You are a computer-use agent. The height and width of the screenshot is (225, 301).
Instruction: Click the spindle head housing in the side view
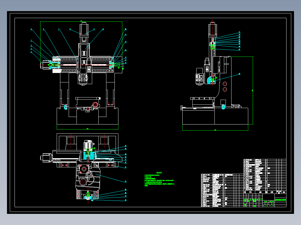click(199, 76)
